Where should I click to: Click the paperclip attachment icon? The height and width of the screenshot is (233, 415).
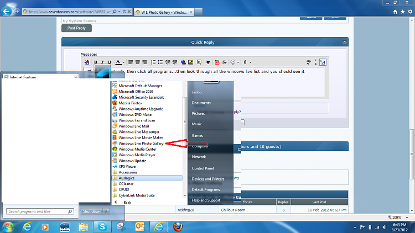point(245,62)
